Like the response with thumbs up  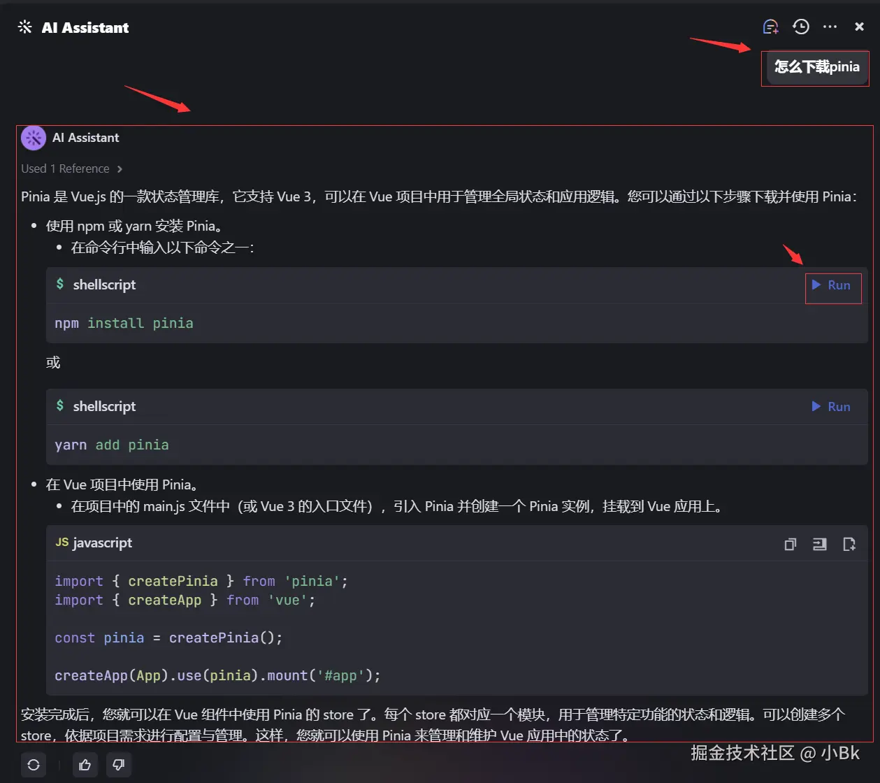tap(85, 765)
